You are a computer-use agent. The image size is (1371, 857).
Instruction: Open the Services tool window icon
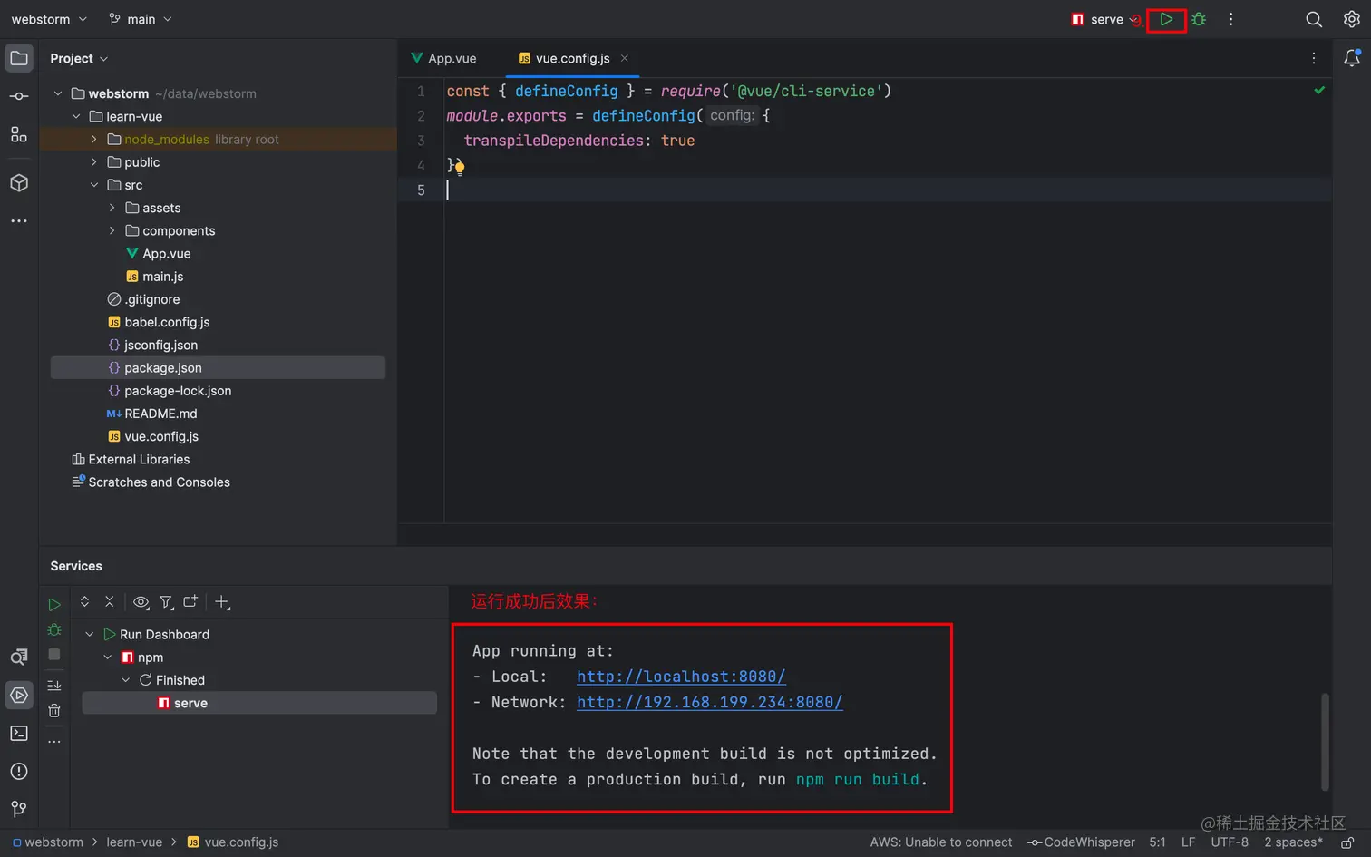19,695
